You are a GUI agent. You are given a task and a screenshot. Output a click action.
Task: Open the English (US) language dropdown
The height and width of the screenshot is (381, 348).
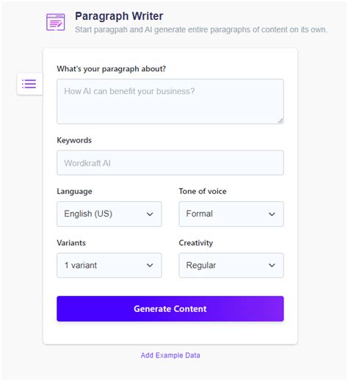click(109, 214)
